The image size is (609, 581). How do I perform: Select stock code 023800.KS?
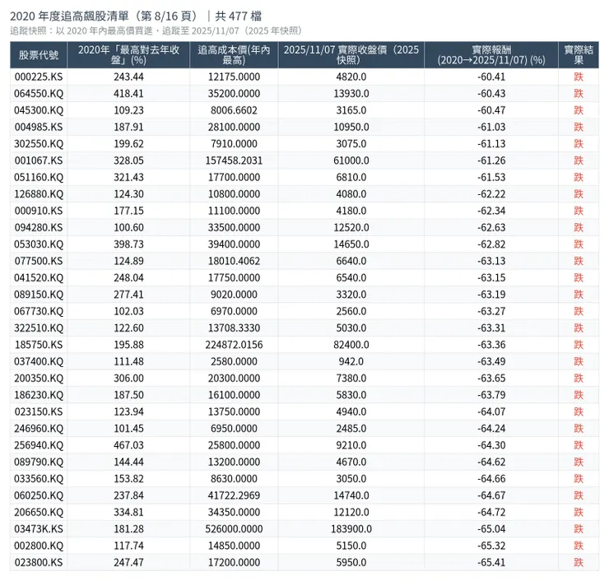39,562
